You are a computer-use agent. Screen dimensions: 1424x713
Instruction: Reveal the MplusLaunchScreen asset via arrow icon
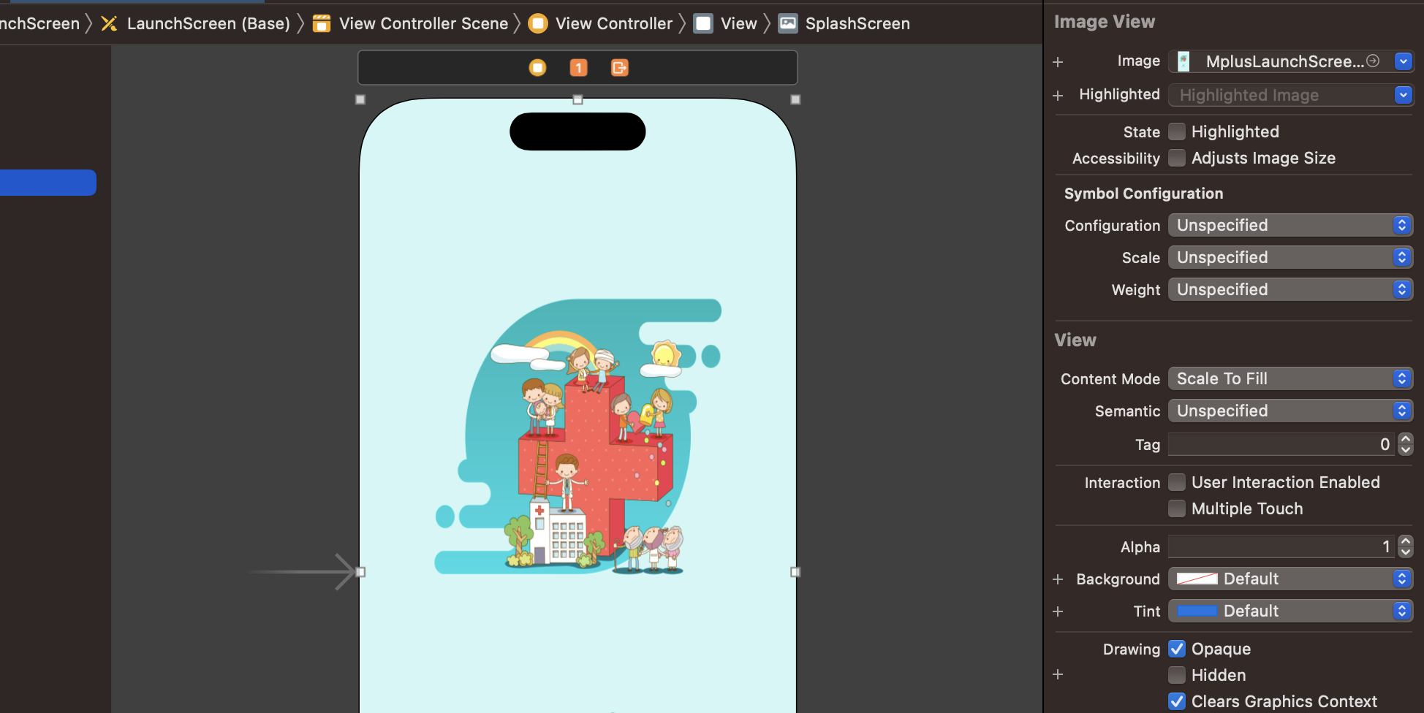[1373, 61]
